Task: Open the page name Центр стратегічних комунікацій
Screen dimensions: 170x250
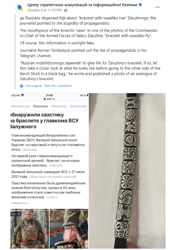Action: pos(82,5)
